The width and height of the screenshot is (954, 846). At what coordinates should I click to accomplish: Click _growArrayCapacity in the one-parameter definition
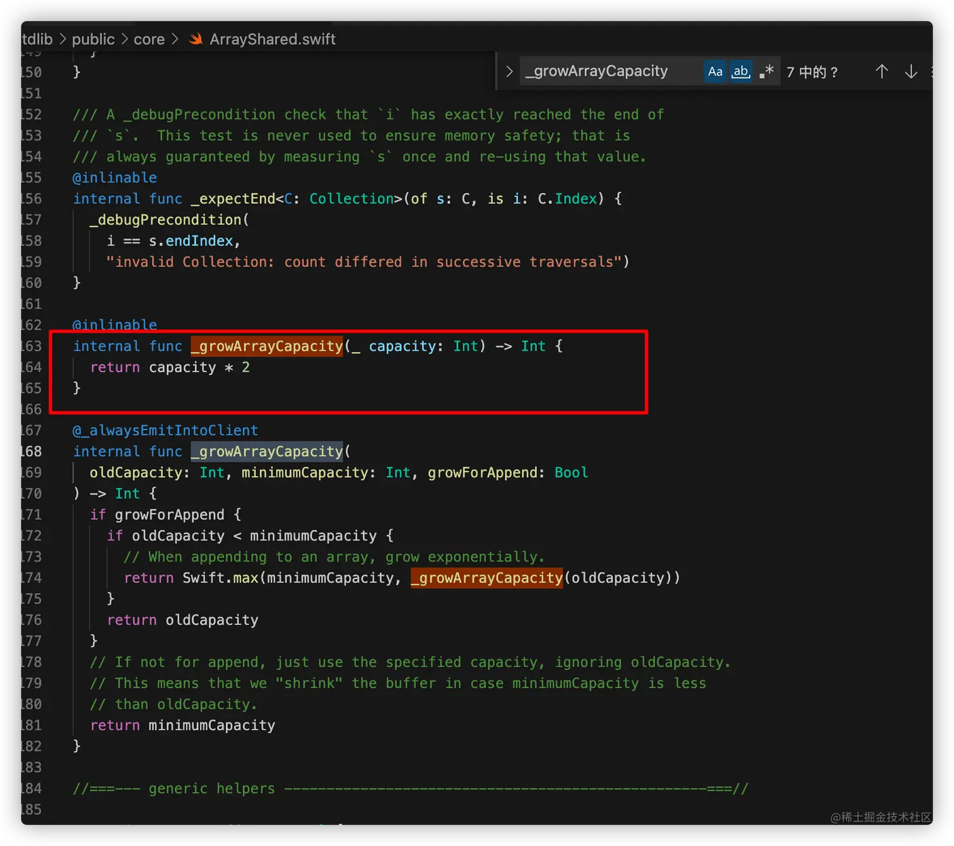click(x=267, y=346)
